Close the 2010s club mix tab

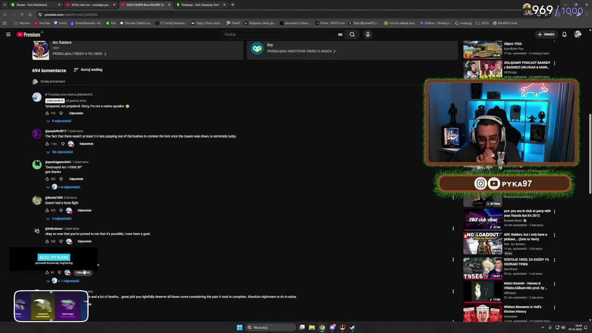click(114, 5)
